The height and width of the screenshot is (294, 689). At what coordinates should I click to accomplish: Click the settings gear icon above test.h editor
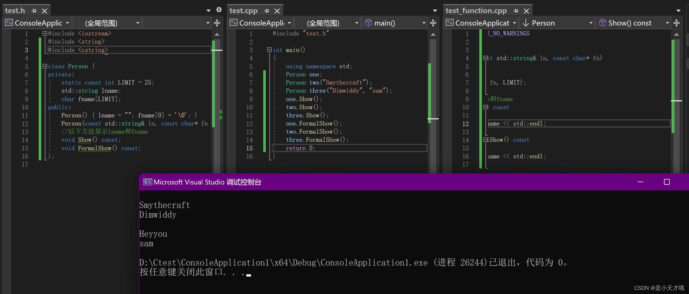tap(219, 10)
